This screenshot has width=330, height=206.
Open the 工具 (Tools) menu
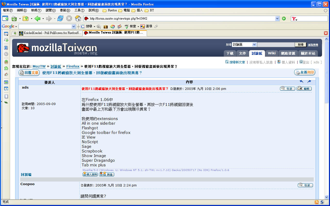pos(79,10)
